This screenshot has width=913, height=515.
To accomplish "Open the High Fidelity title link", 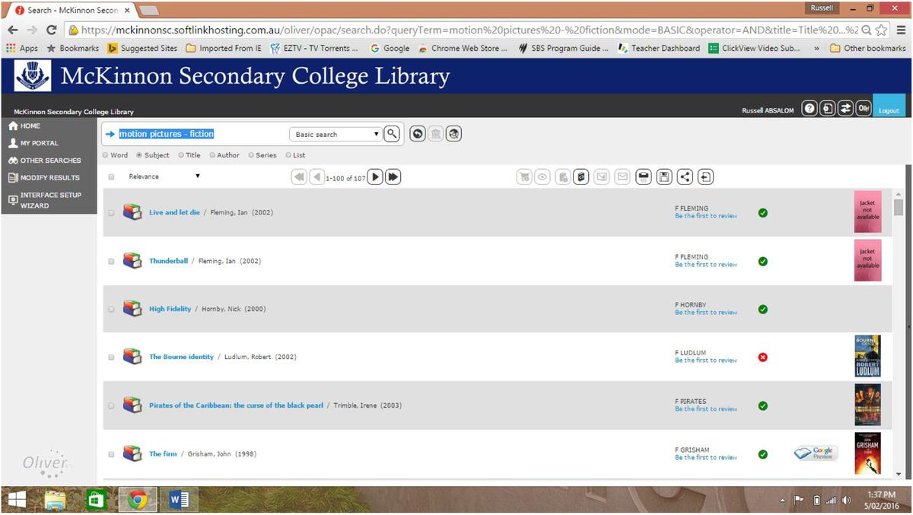I will click(x=170, y=309).
